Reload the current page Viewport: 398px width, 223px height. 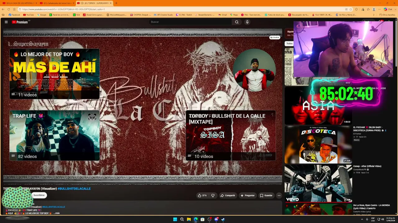pos(9,9)
